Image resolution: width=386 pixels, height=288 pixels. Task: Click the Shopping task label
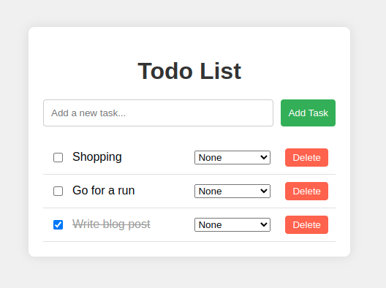97,157
